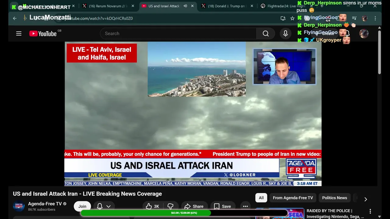Like the video with thumbs up
This screenshot has height=219, width=390.
click(x=152, y=206)
